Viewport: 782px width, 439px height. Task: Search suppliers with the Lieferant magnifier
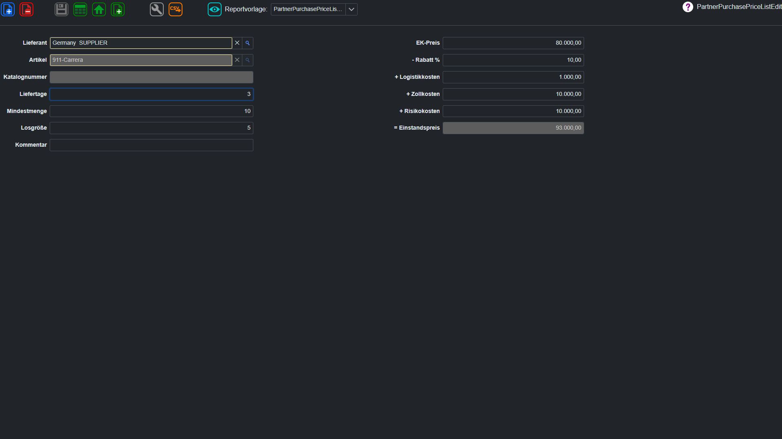[248, 43]
